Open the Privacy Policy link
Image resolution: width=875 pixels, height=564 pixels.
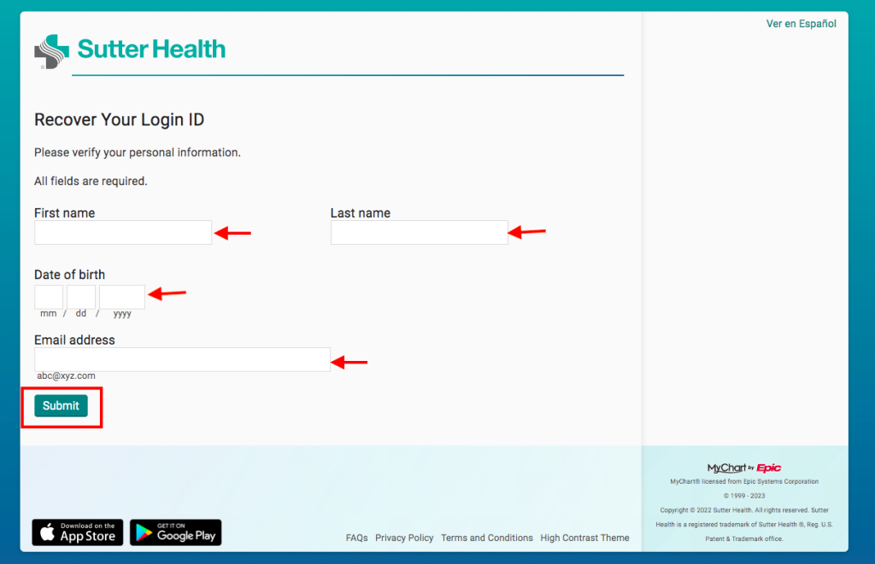click(404, 538)
